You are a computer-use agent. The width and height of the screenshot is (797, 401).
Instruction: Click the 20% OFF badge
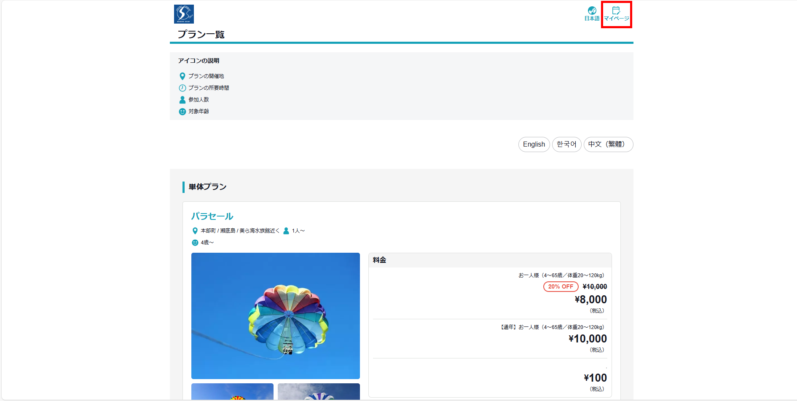pyautogui.click(x=561, y=286)
